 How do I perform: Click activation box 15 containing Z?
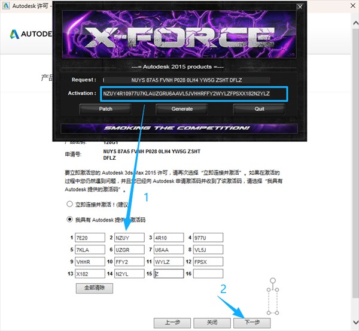coord(168,274)
